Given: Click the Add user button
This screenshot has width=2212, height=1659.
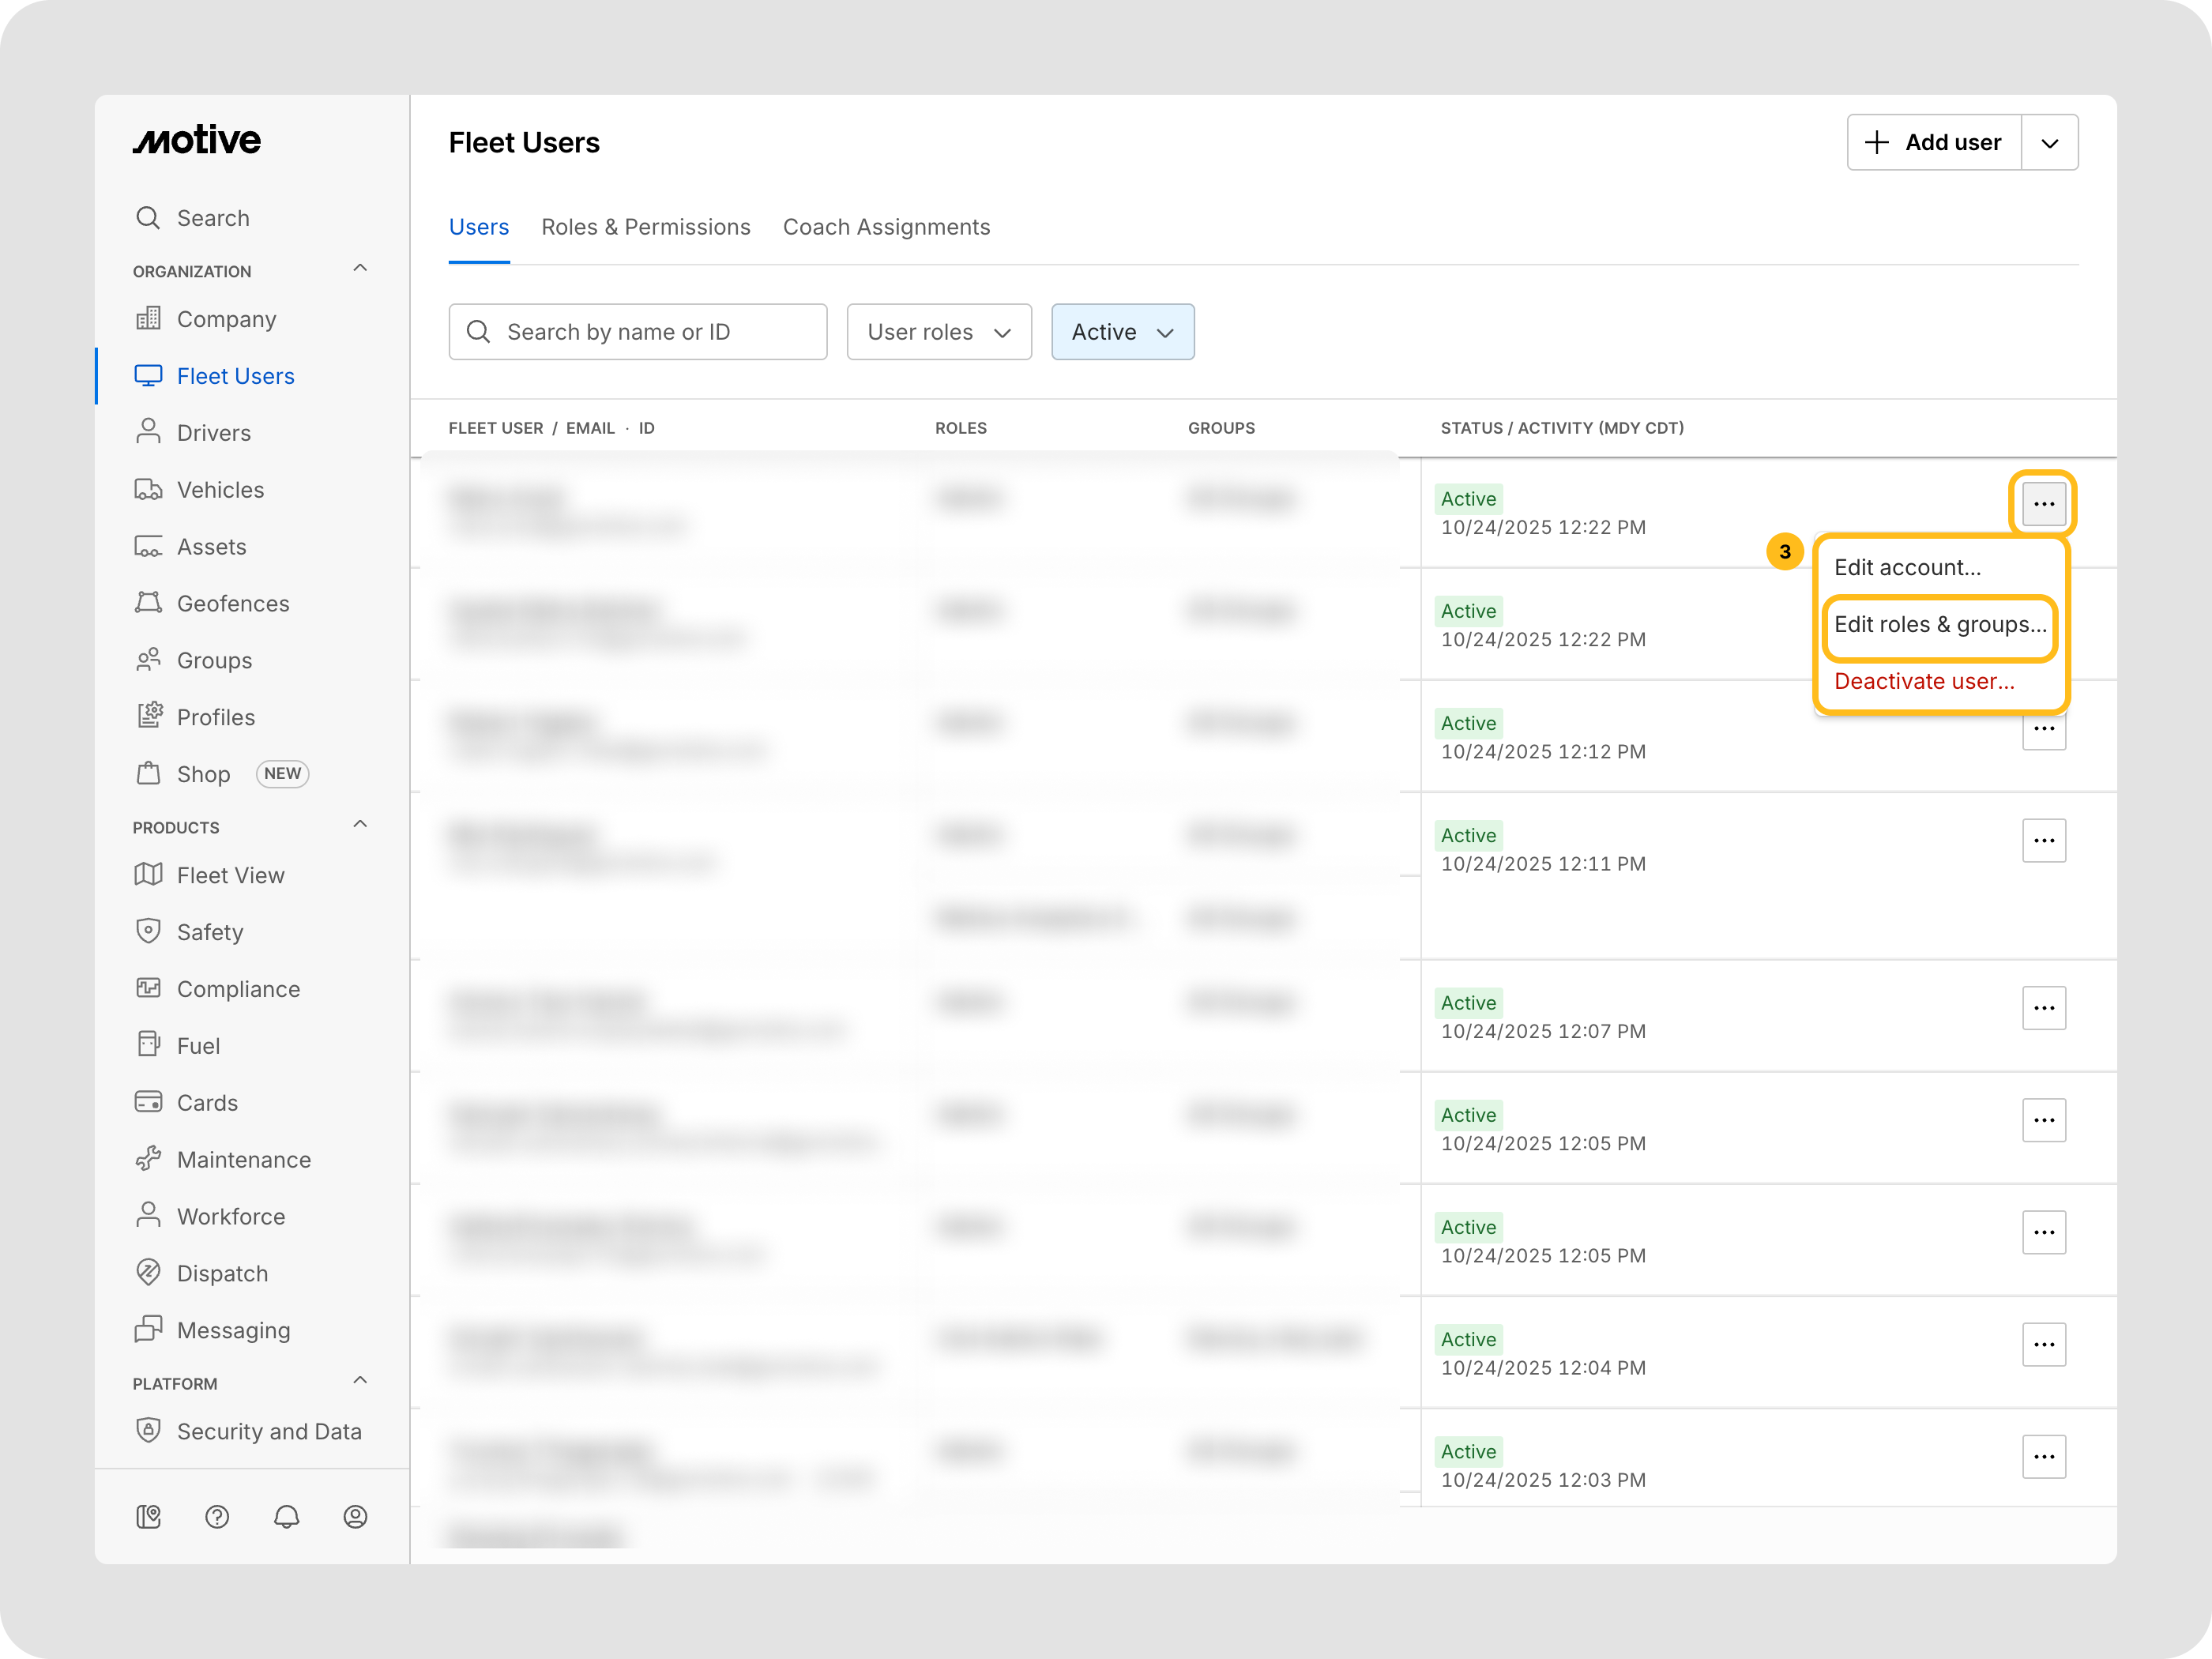Looking at the screenshot, I should [1933, 143].
